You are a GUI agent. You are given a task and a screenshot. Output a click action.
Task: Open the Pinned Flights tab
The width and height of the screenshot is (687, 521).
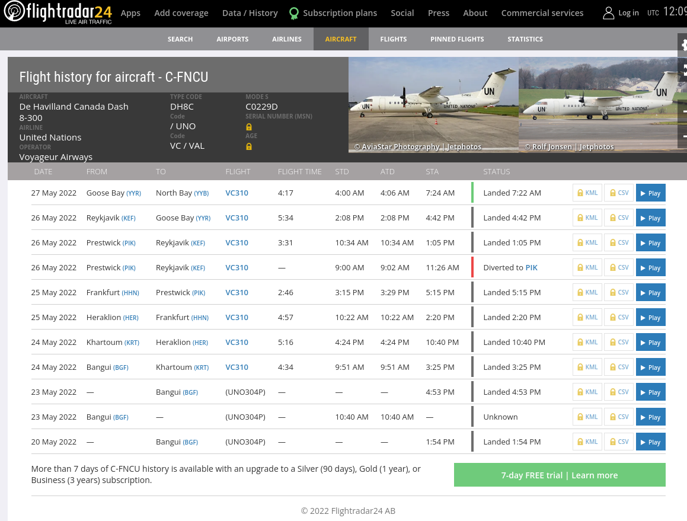tap(457, 39)
